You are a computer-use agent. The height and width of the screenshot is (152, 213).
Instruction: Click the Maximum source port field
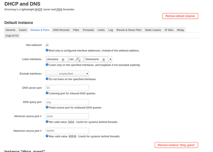(x=67, y=131)
